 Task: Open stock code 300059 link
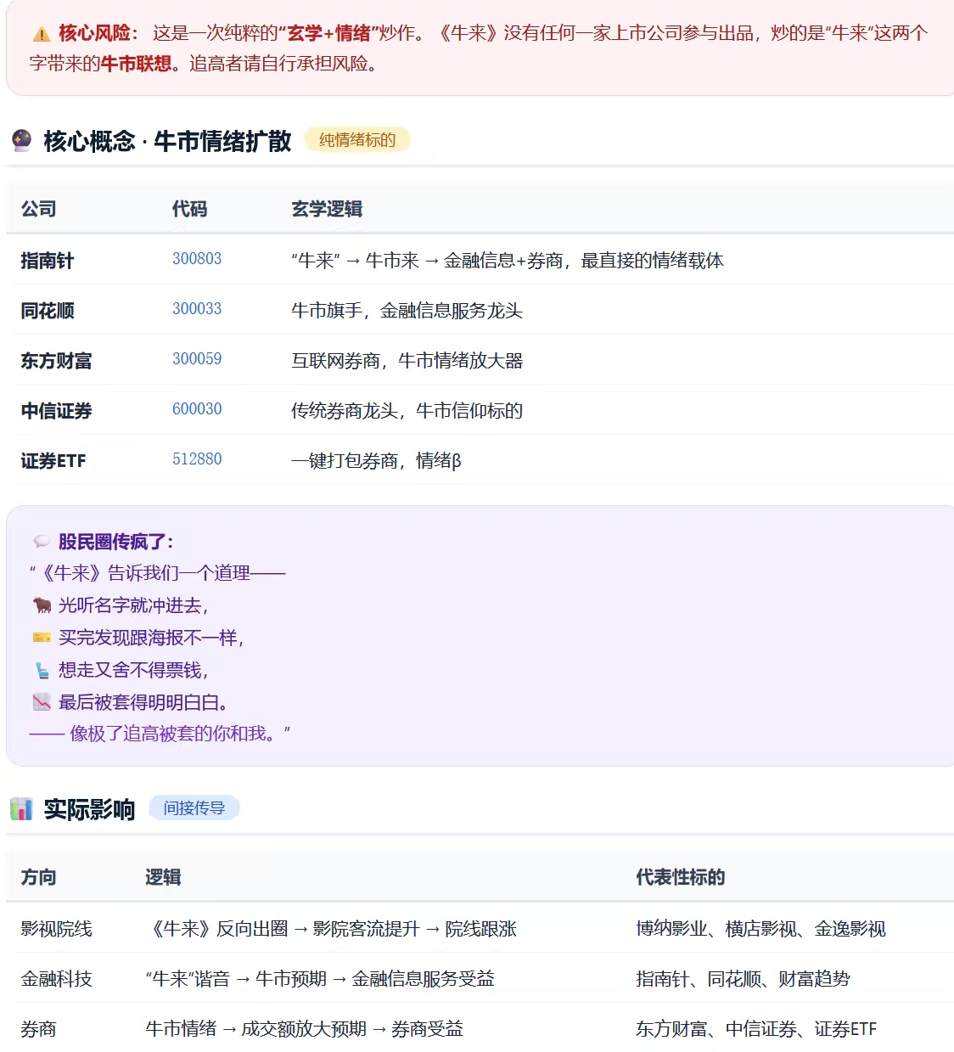click(197, 359)
